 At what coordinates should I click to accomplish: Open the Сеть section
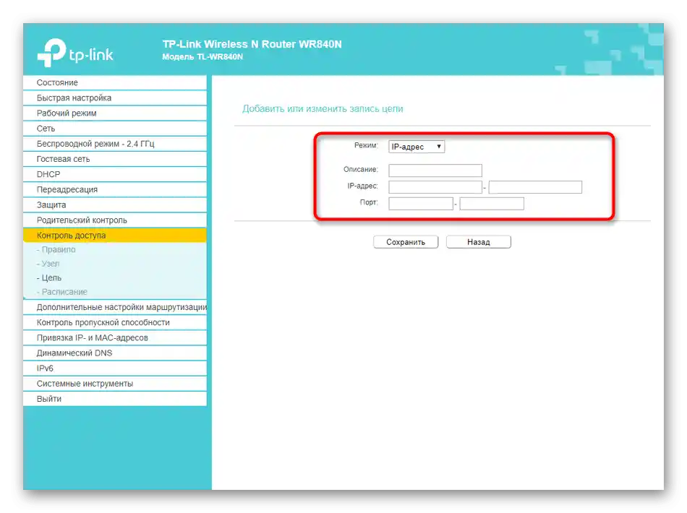(115, 129)
